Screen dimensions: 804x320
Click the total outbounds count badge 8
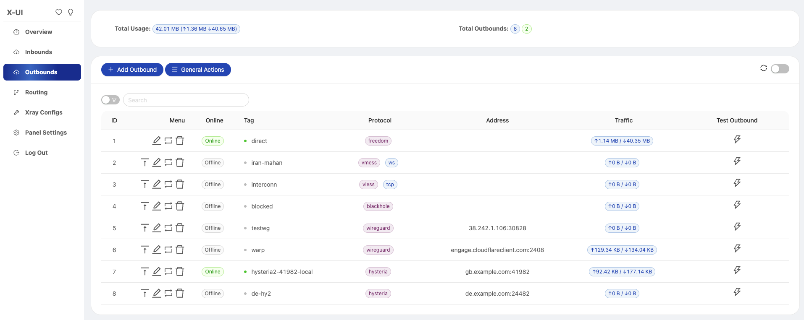[515, 29]
